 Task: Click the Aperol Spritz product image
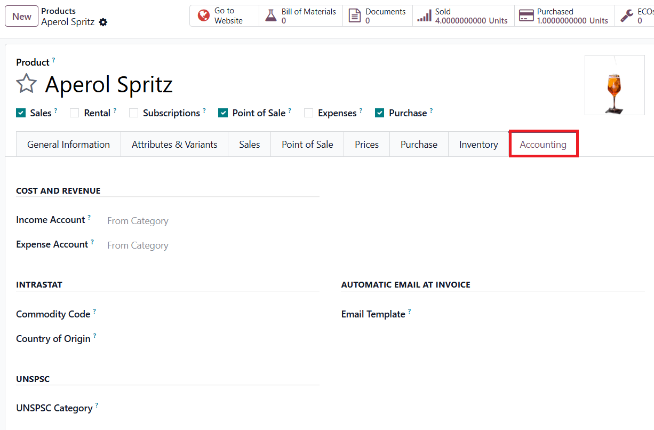tap(615, 85)
